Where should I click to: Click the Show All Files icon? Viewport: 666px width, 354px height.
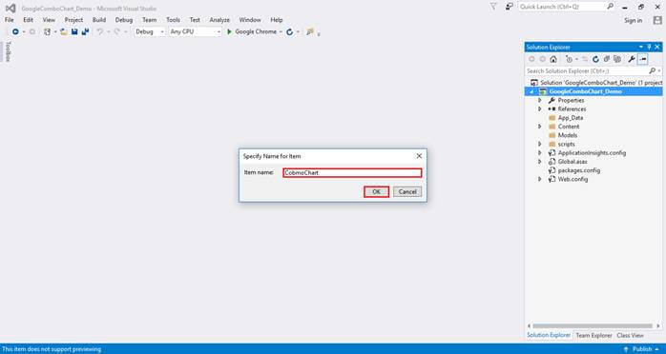click(x=617, y=59)
